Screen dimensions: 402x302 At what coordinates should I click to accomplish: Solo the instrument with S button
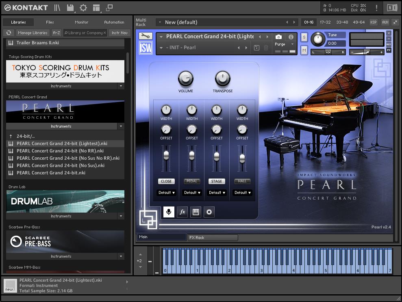pyautogui.click(x=304, y=37)
